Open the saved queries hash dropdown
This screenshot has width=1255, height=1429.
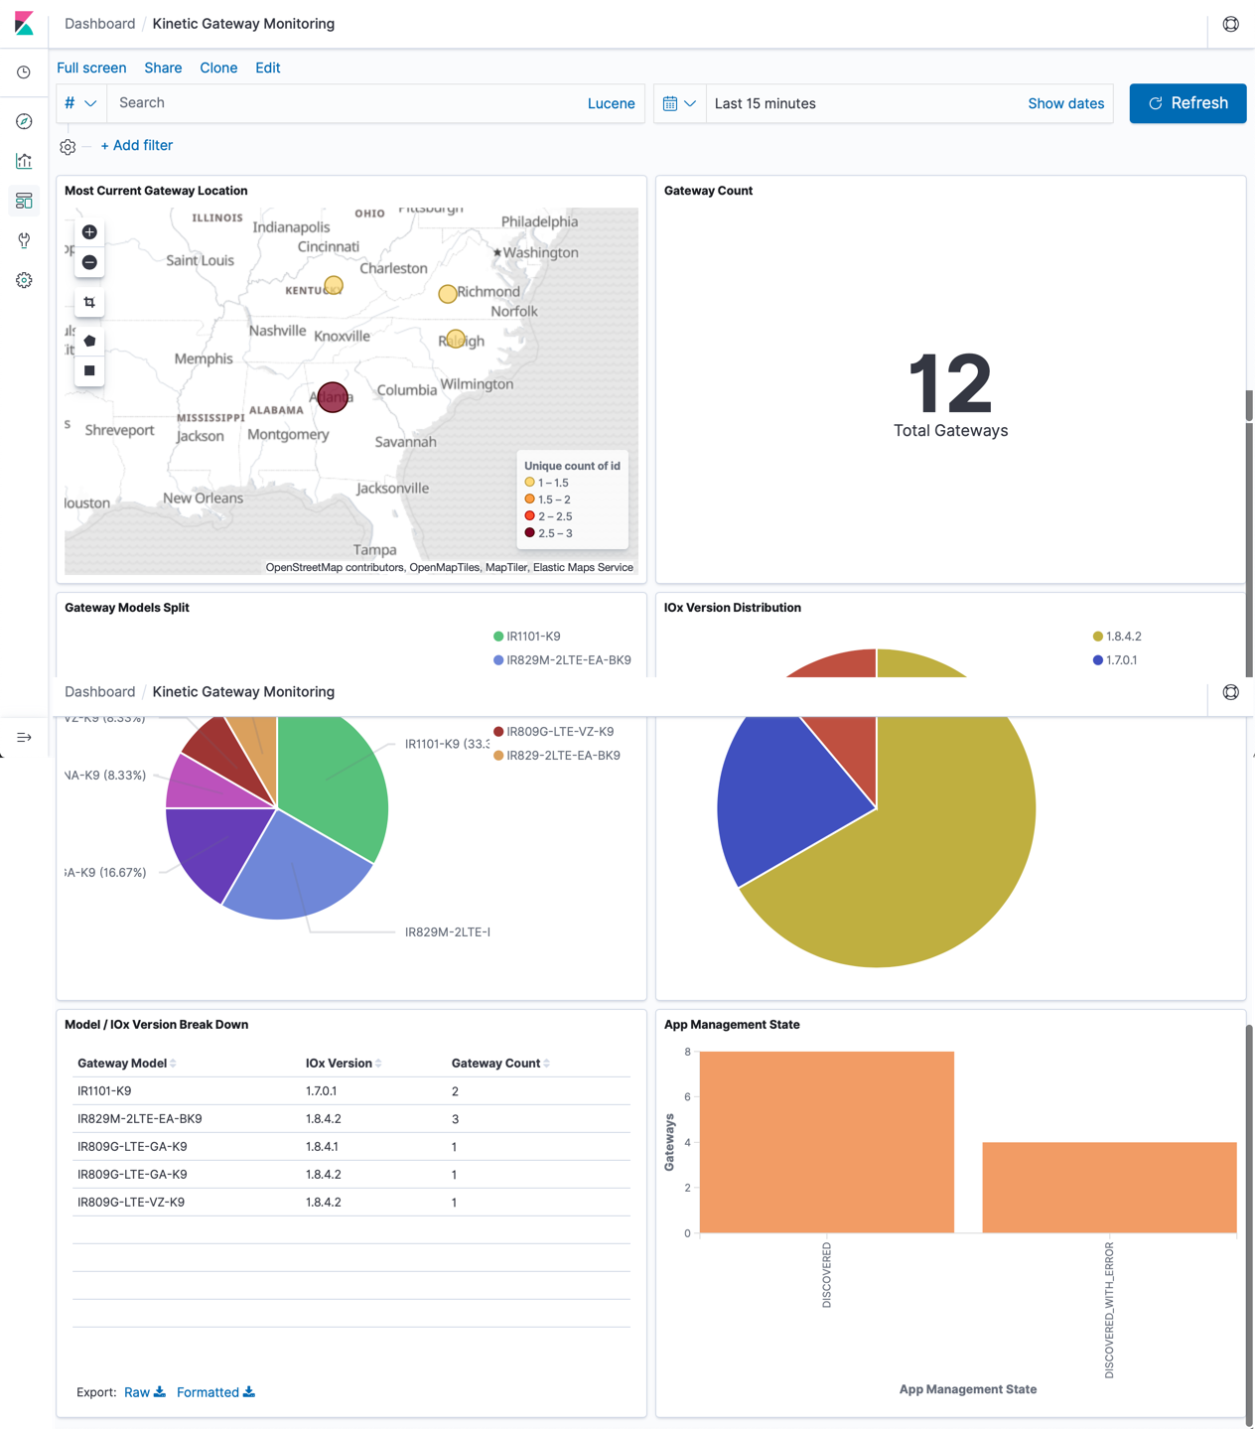80,103
